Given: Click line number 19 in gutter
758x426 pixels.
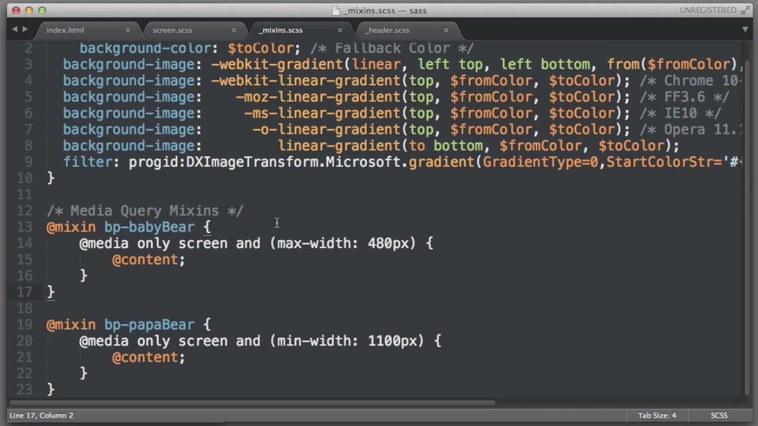Looking at the screenshot, I should click(x=25, y=325).
